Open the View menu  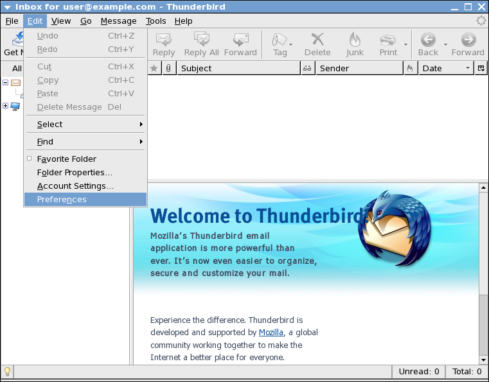coord(61,21)
